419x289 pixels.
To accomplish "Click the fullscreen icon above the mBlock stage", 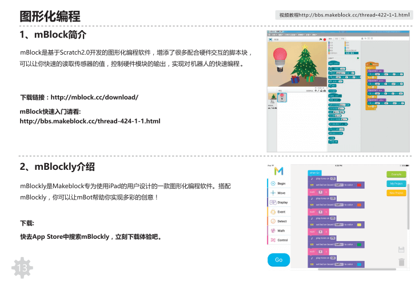I will [270, 39].
